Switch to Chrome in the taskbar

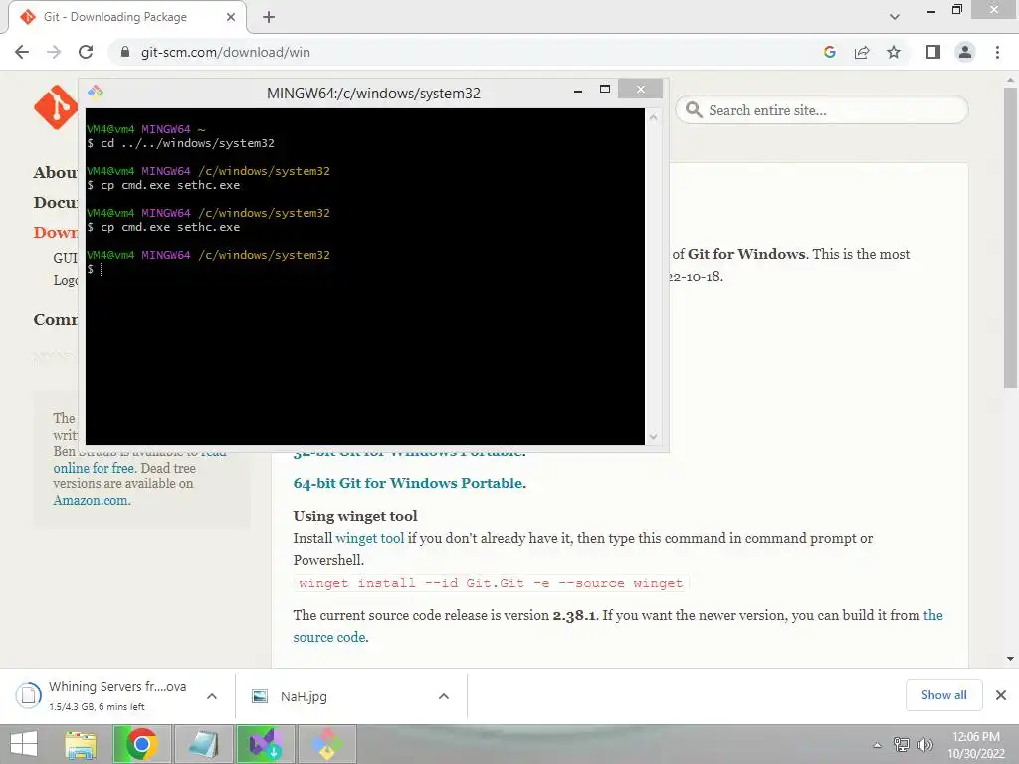pos(142,744)
